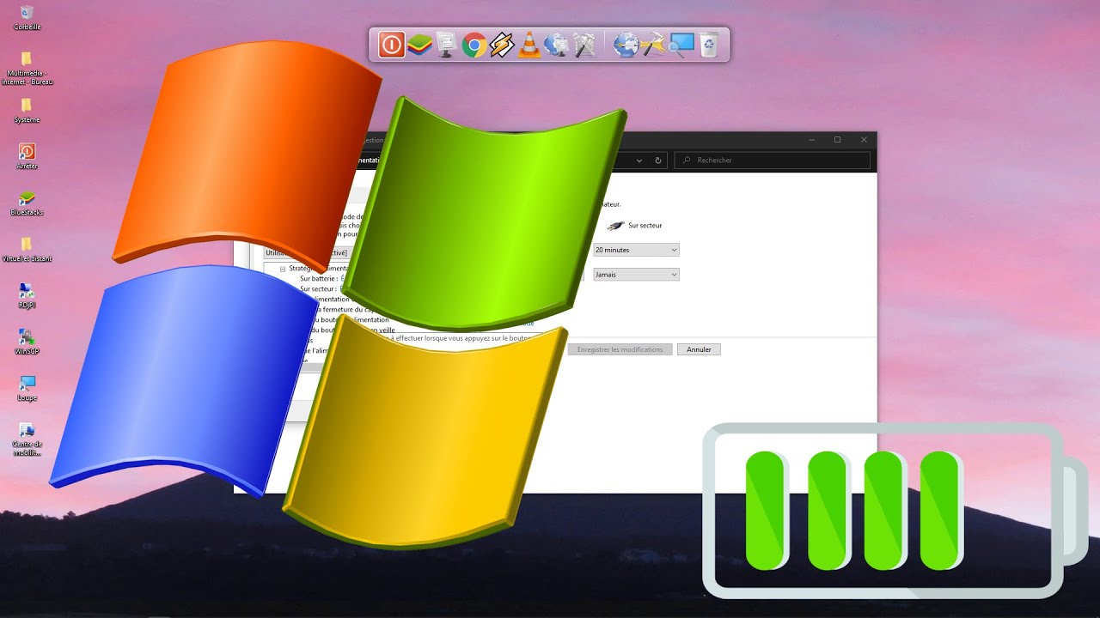Open the globe with monitor dock icon
Image resolution: width=1100 pixels, height=618 pixels.
coord(556,45)
